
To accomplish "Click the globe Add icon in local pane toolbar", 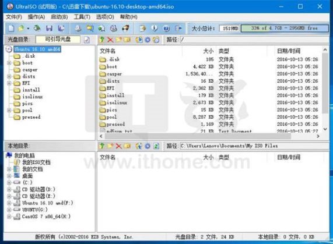I will pos(139,146).
